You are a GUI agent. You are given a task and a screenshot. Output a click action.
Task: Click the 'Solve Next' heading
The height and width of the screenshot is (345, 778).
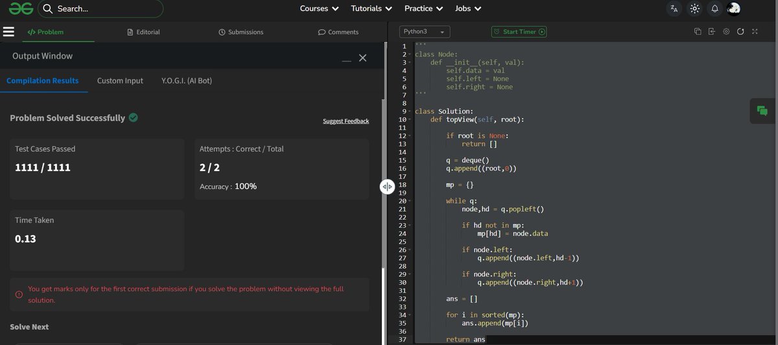(x=29, y=327)
